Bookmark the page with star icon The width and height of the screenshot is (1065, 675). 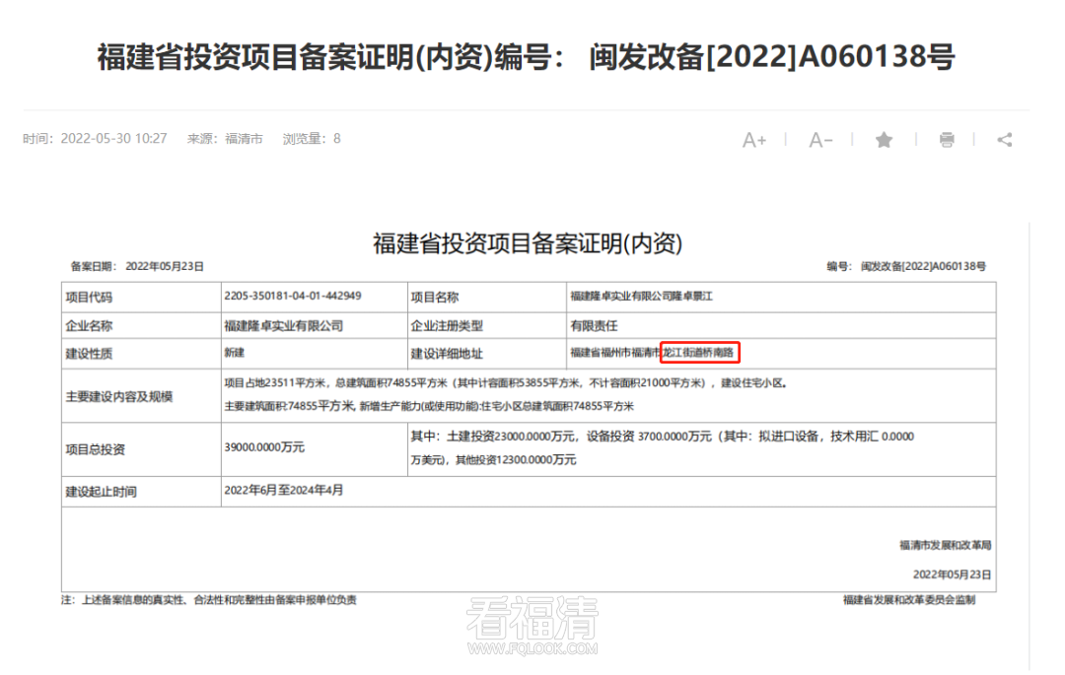[x=884, y=140]
